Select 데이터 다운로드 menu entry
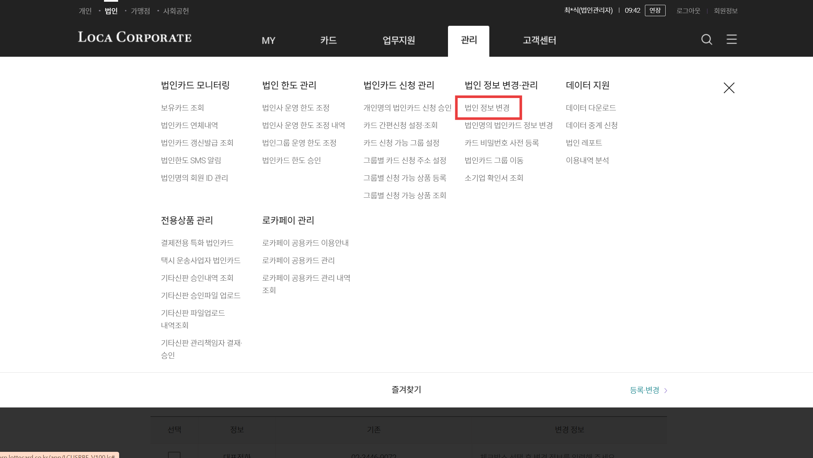The width and height of the screenshot is (813, 458). coord(591,108)
